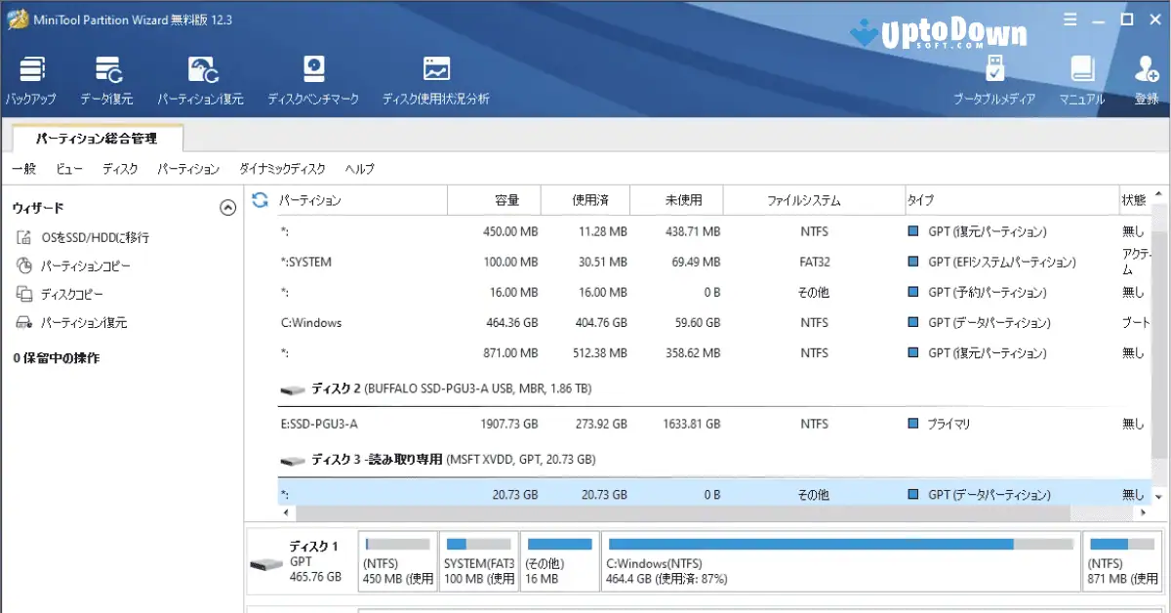Open the ブータブルメディア builder

[x=996, y=78]
